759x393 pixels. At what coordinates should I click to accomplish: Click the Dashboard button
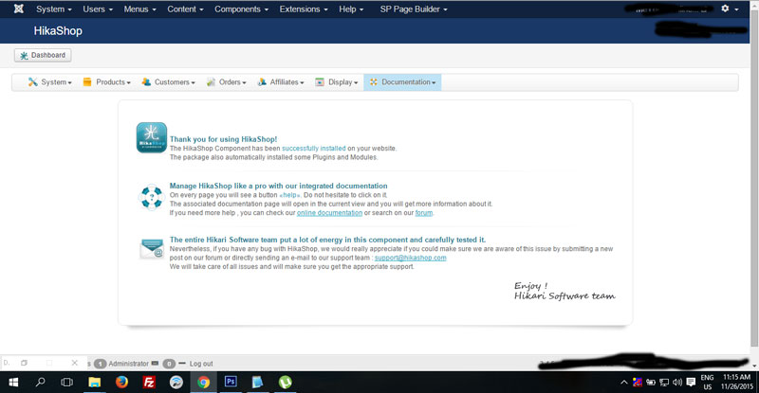click(43, 55)
